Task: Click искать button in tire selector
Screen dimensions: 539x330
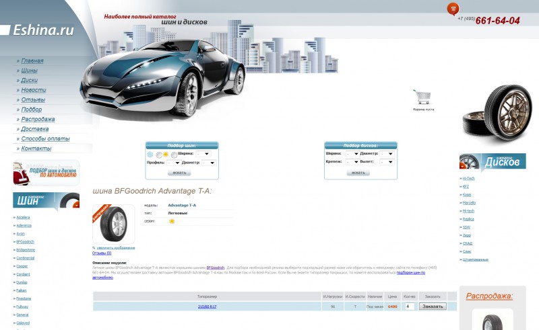Action: point(179,173)
